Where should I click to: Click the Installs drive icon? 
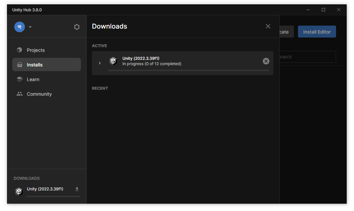pyautogui.click(x=20, y=65)
